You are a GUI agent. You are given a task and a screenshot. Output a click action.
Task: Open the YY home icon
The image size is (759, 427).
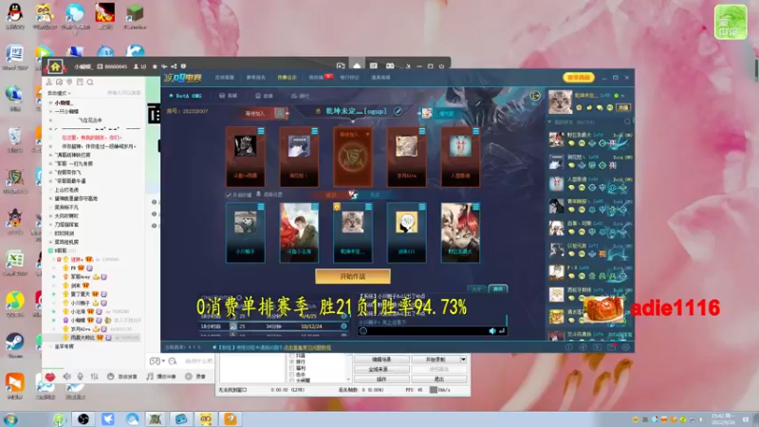click(x=55, y=66)
